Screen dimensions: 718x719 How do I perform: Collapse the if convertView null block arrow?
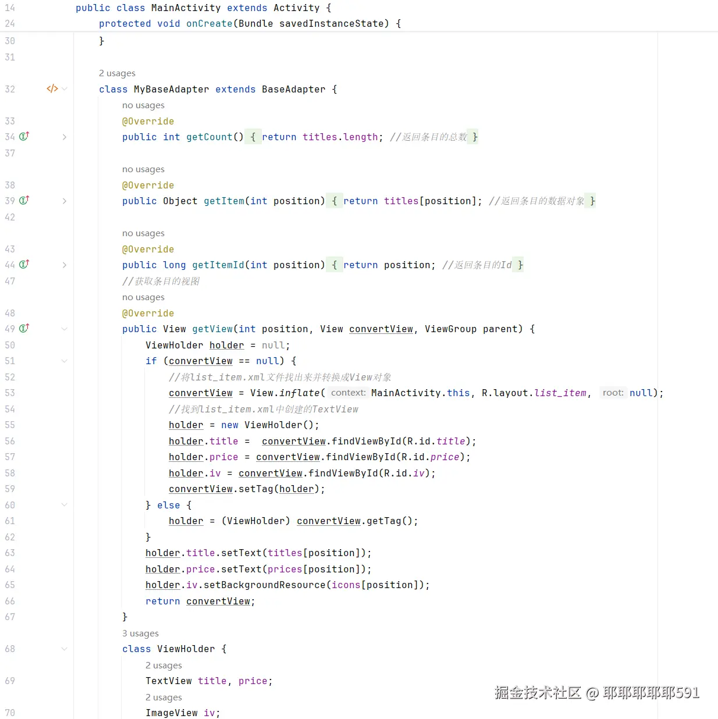point(64,361)
